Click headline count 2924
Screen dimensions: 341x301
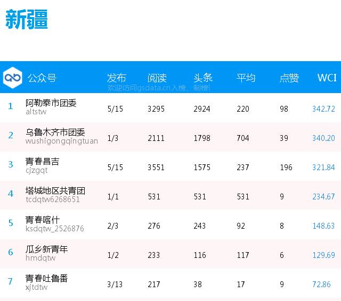click(x=202, y=108)
